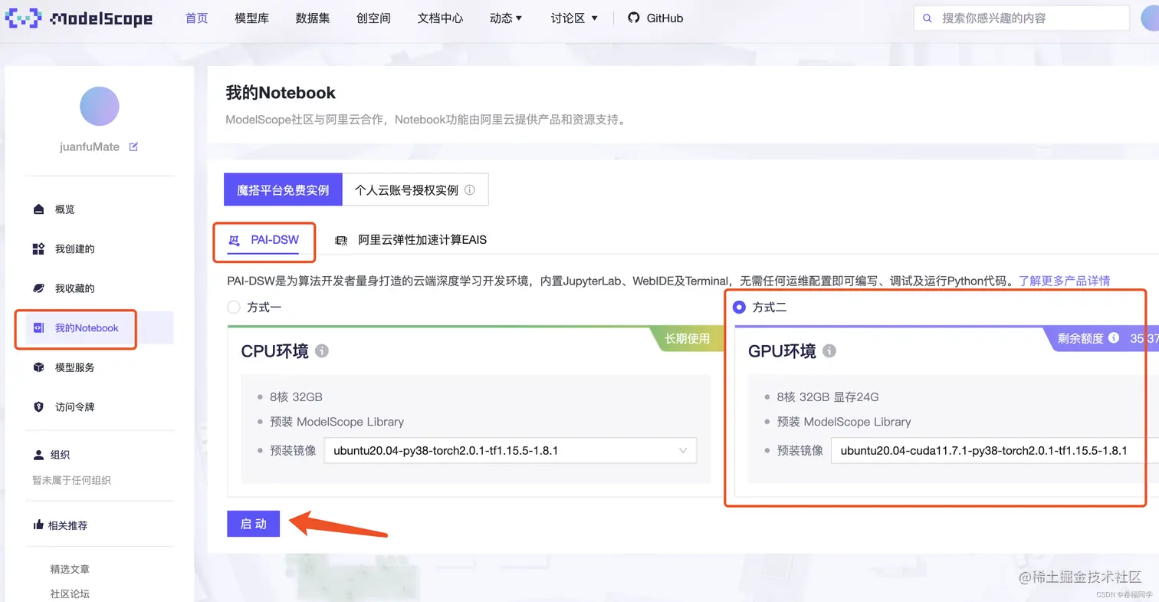This screenshot has height=602, width=1159.
Task: Click the info icon beside GPU环境
Action: click(x=829, y=350)
